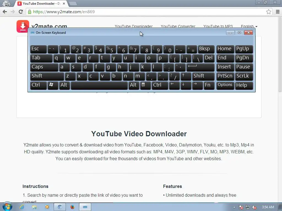Screen dimensions: 282x211
Task: Click the y2mate red download logo
Action: [23, 26]
